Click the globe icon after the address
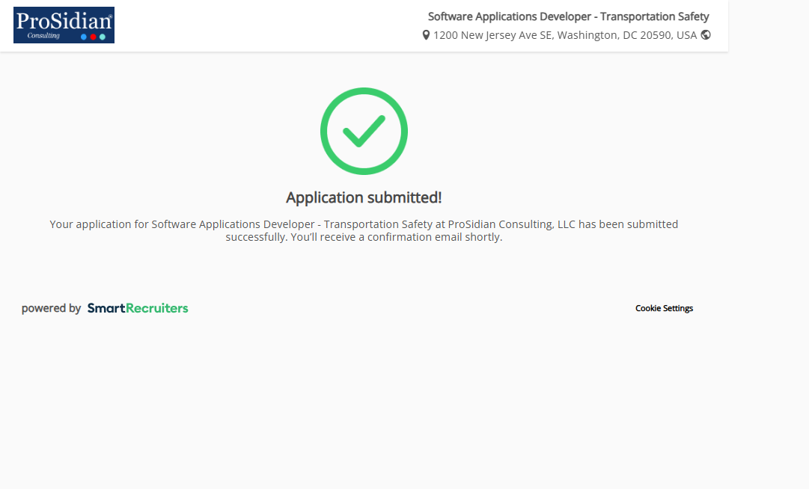The height and width of the screenshot is (489, 809). tap(706, 34)
